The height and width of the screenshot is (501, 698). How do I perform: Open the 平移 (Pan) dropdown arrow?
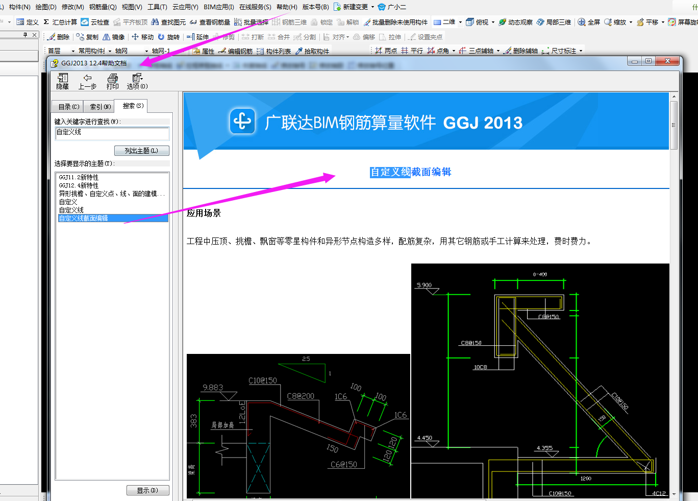[x=663, y=22]
